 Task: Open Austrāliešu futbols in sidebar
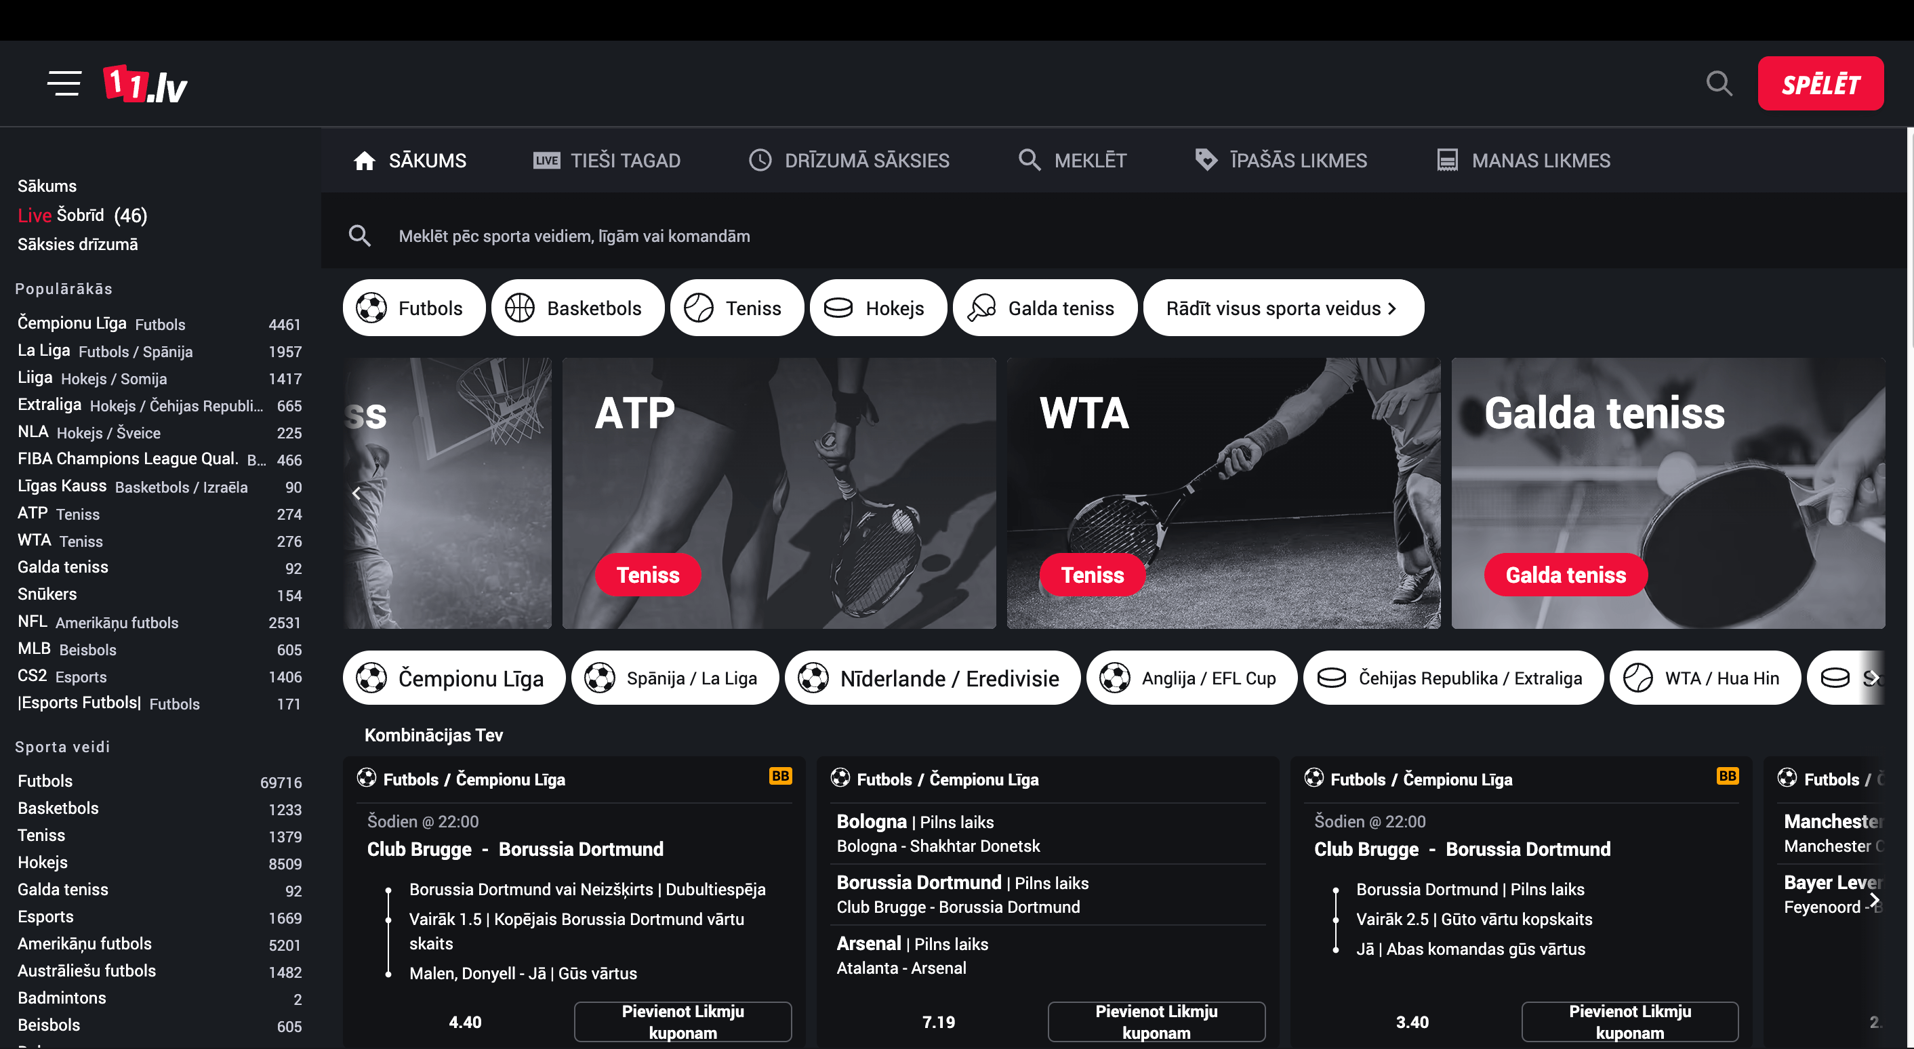pos(159,971)
